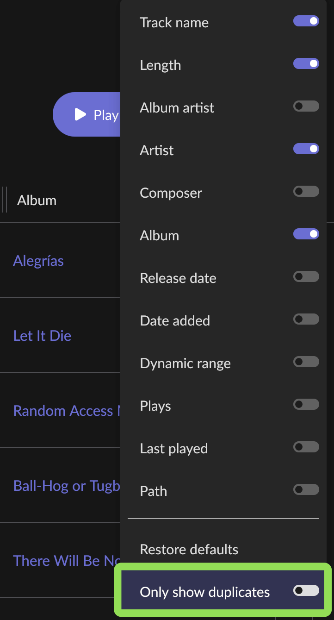This screenshot has height=620, width=334.
Task: Click the Album column header
Action: point(37,200)
